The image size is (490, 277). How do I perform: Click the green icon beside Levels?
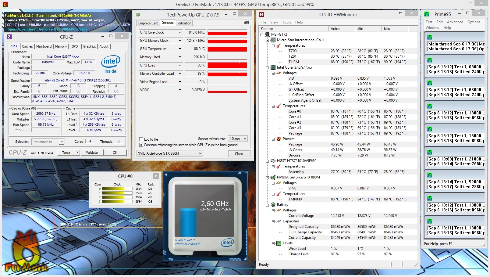279,243
